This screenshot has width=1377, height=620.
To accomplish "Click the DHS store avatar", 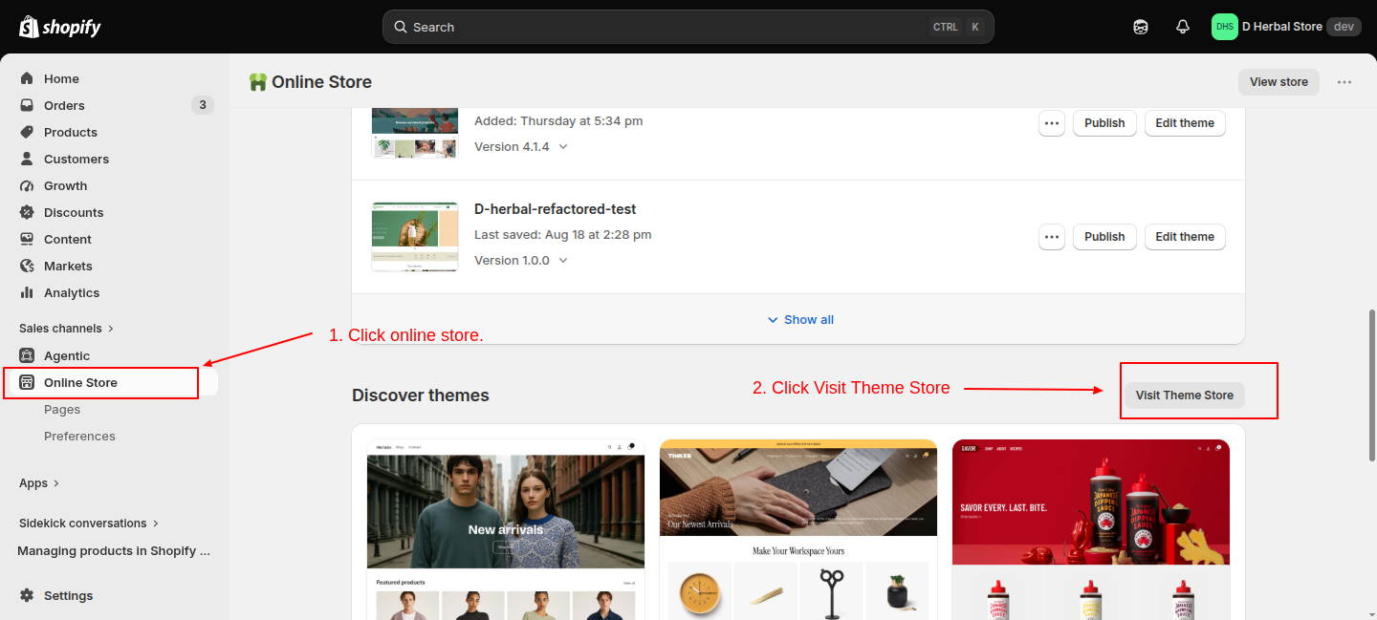I will [1225, 27].
